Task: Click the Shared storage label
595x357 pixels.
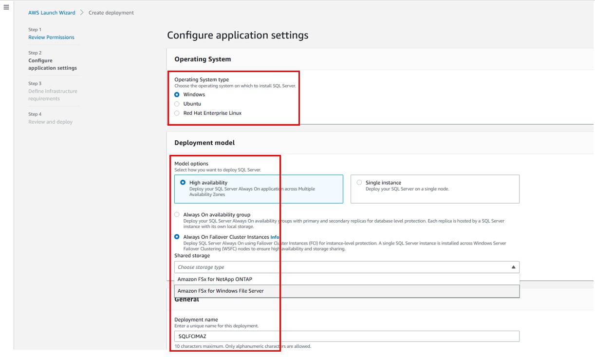Action: coord(192,256)
